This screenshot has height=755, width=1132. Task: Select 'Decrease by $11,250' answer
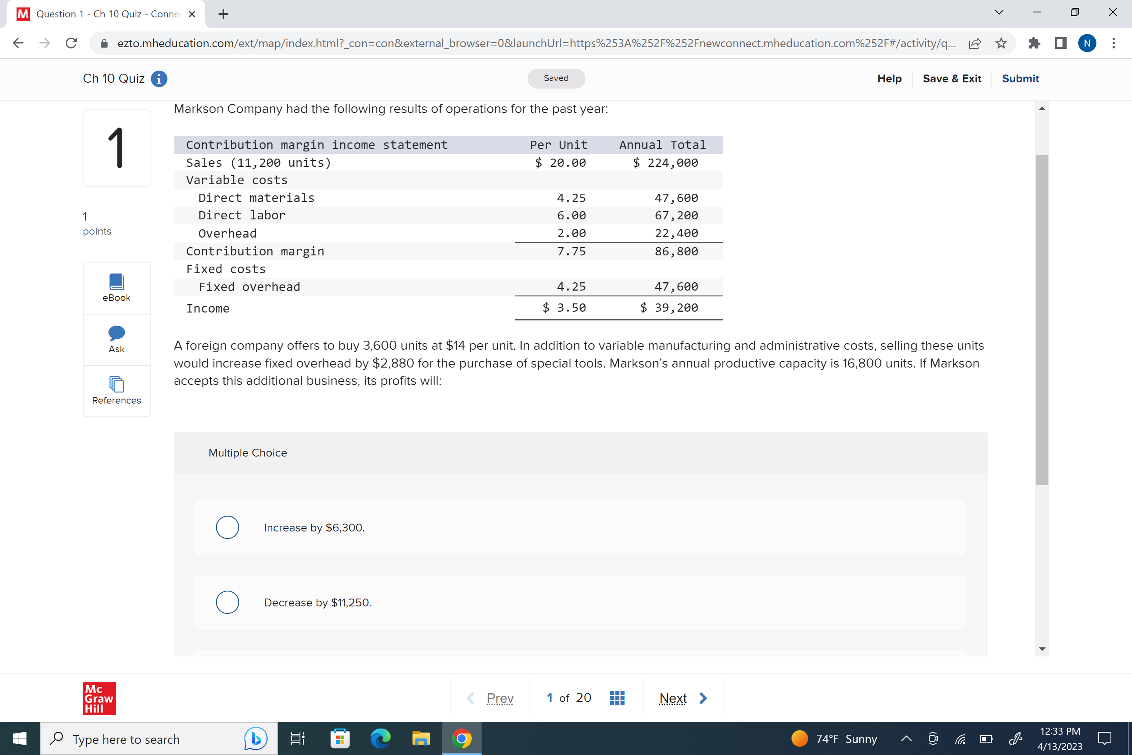point(228,602)
